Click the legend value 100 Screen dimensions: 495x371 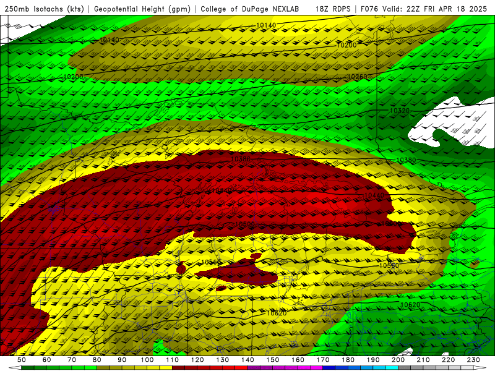(147, 360)
